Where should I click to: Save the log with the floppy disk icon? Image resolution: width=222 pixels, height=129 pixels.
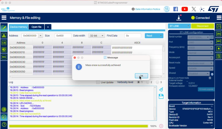click(161, 96)
